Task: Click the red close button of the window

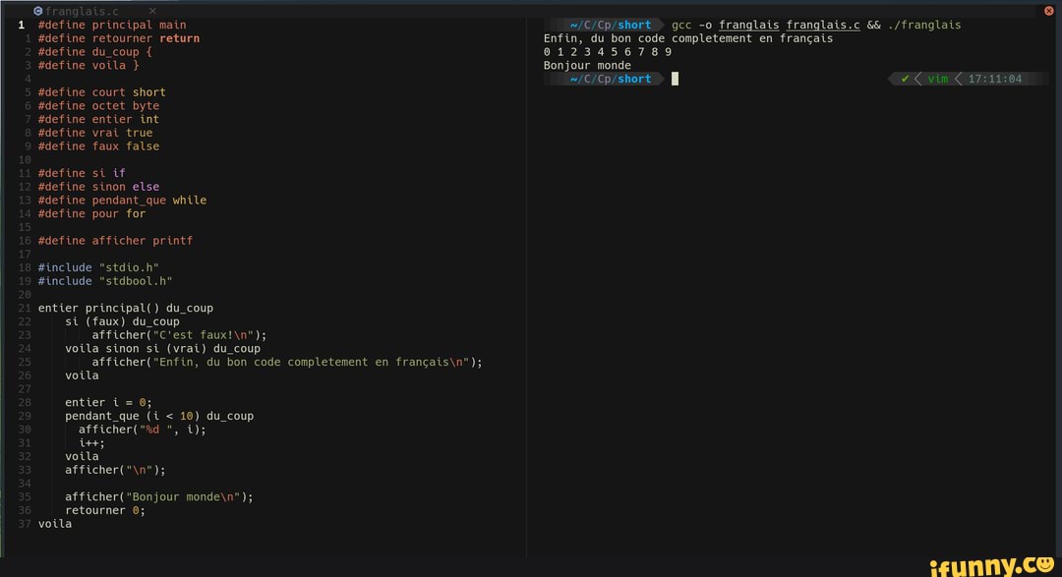Action: (x=1048, y=11)
